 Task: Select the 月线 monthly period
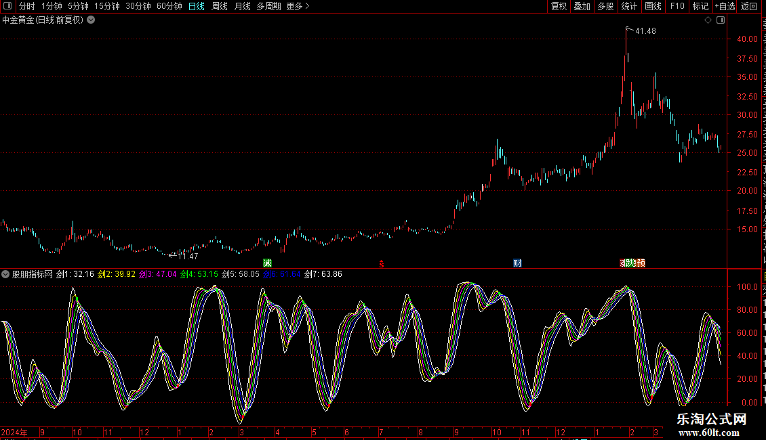tap(242, 6)
